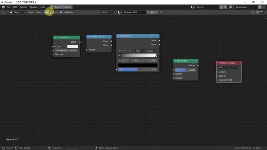The image size is (267, 150).
Task: Click the ColorRamp node Color output socket
Action: (159, 40)
